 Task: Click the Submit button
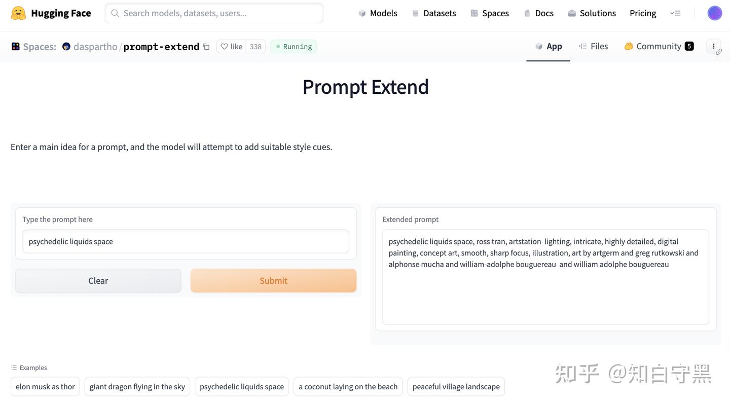point(273,280)
